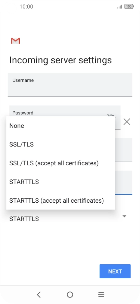Image resolution: width=140 pixels, height=304 pixels.
Task: Select SSL/TLS (accept all certificates)
Action: click(61, 163)
